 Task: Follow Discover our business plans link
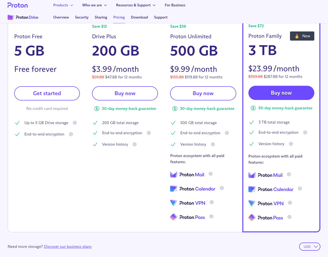(68, 247)
